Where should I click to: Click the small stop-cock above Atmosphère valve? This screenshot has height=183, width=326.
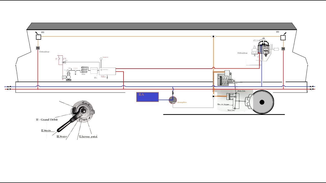click(173, 93)
